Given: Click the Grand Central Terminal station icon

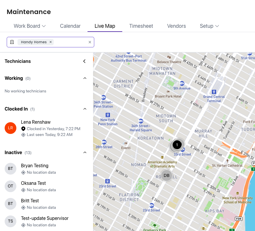Looking at the screenshot, I should click(x=214, y=92).
